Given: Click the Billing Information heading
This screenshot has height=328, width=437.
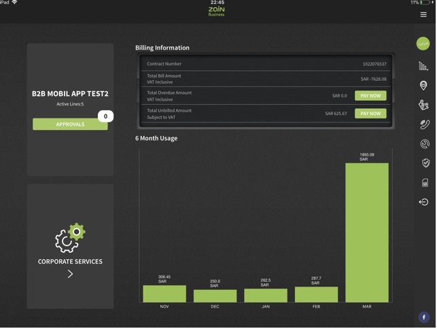Looking at the screenshot, I should click(x=162, y=48).
